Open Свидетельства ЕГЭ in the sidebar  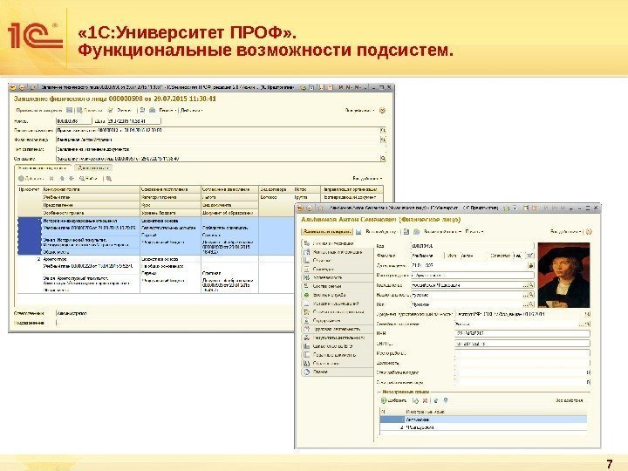pos(338,346)
